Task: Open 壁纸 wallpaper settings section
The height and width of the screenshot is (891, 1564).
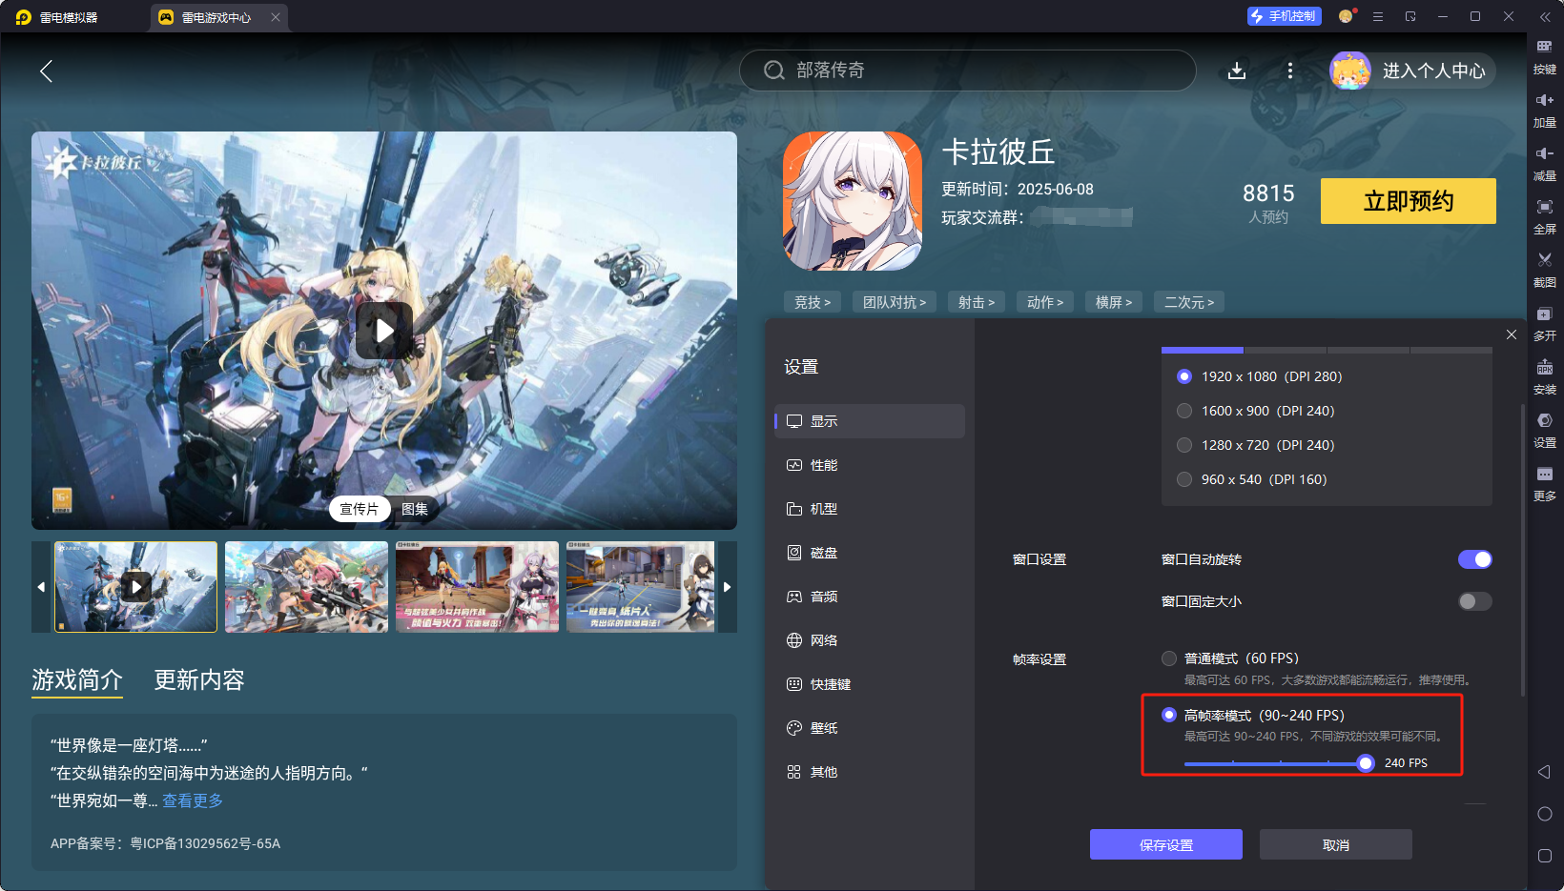Action: (x=870, y=728)
